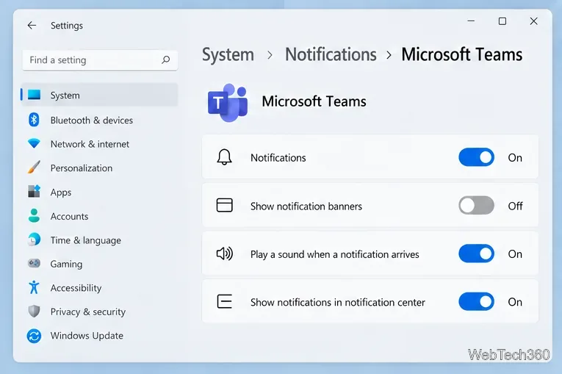The width and height of the screenshot is (562, 374).
Task: Click the Privacy shield icon
Action: 34,312
